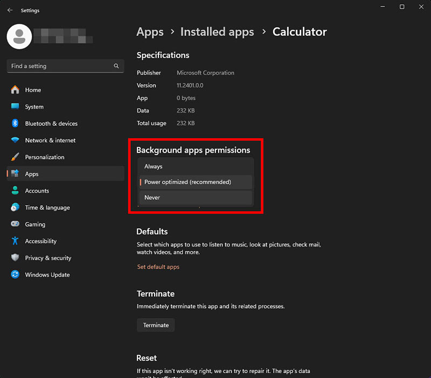Open the Home settings page

pos(65,90)
